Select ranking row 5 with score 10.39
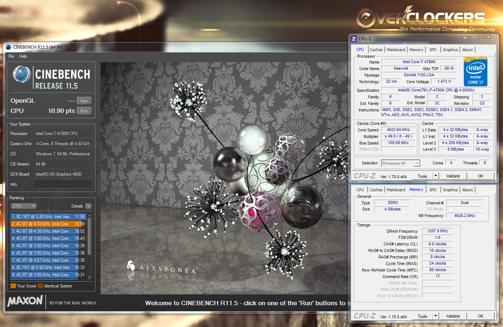The width and height of the screenshot is (503, 327). [48, 246]
